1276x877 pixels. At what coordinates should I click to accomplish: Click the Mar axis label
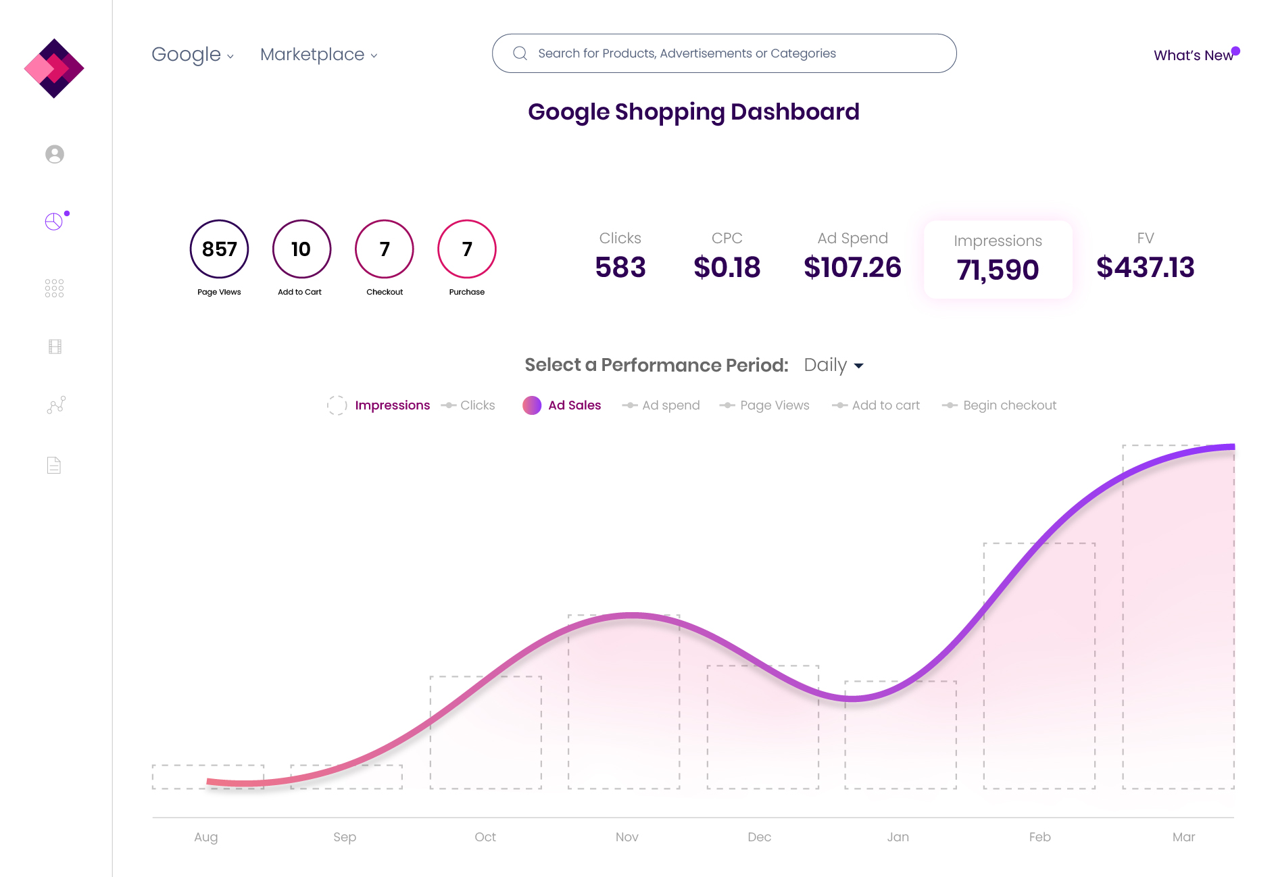tap(1184, 836)
